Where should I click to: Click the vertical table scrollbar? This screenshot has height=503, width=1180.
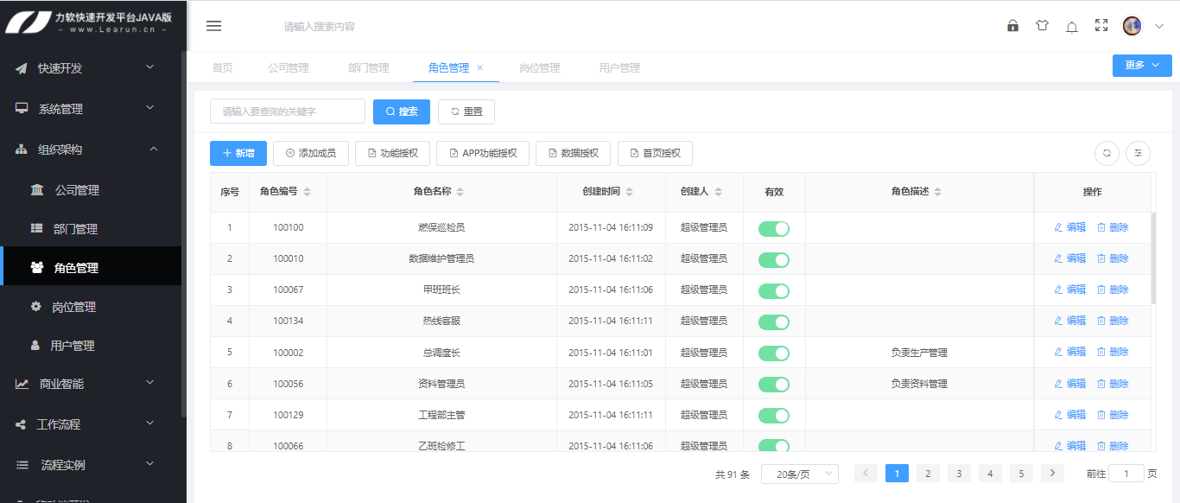[x=1153, y=259]
